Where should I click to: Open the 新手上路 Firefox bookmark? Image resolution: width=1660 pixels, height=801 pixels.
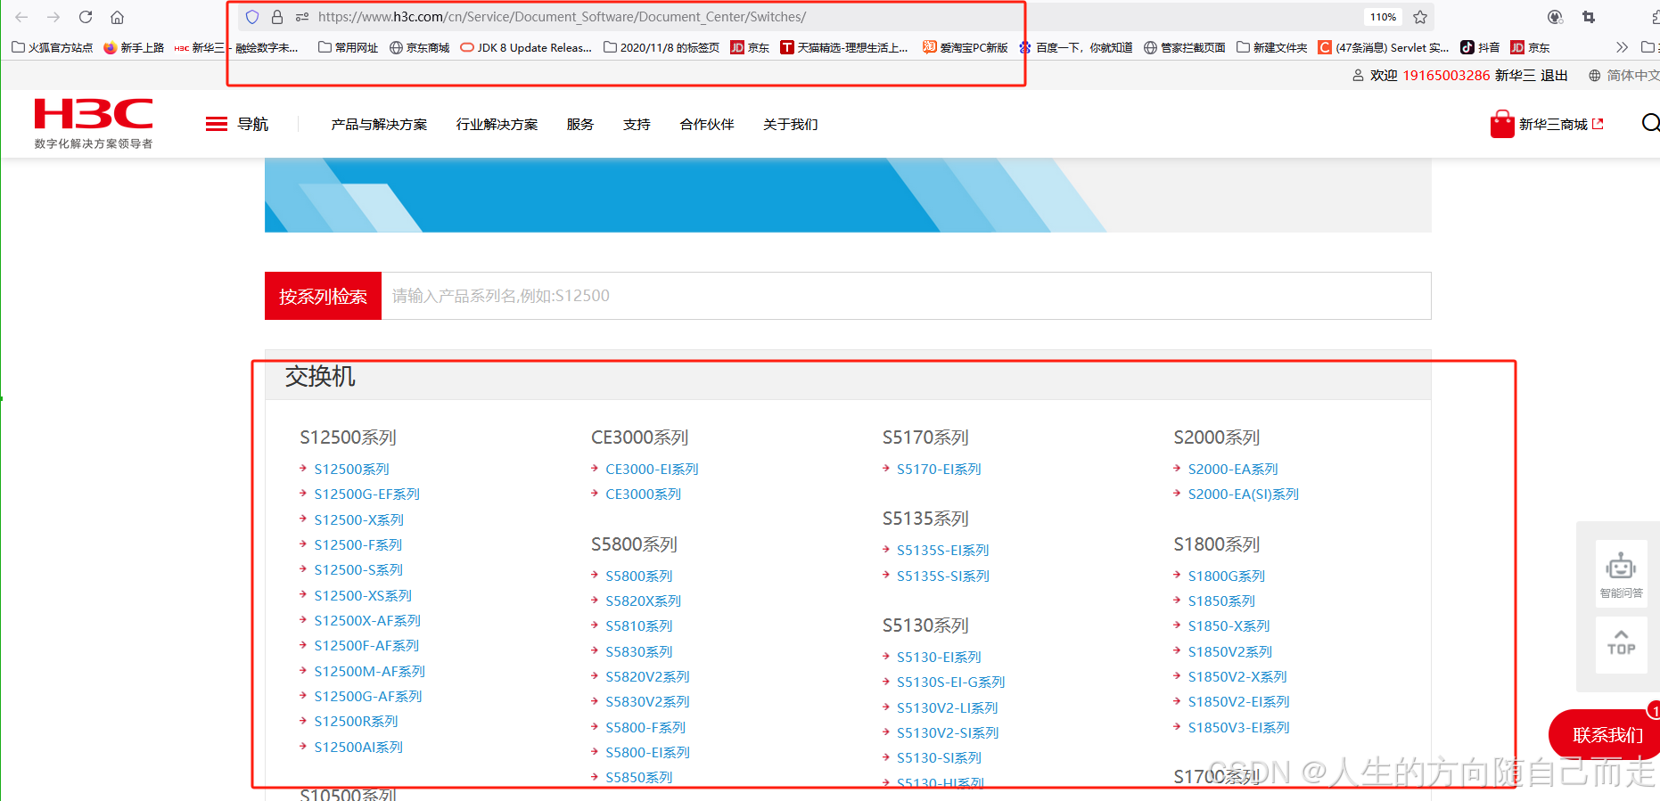tap(134, 47)
